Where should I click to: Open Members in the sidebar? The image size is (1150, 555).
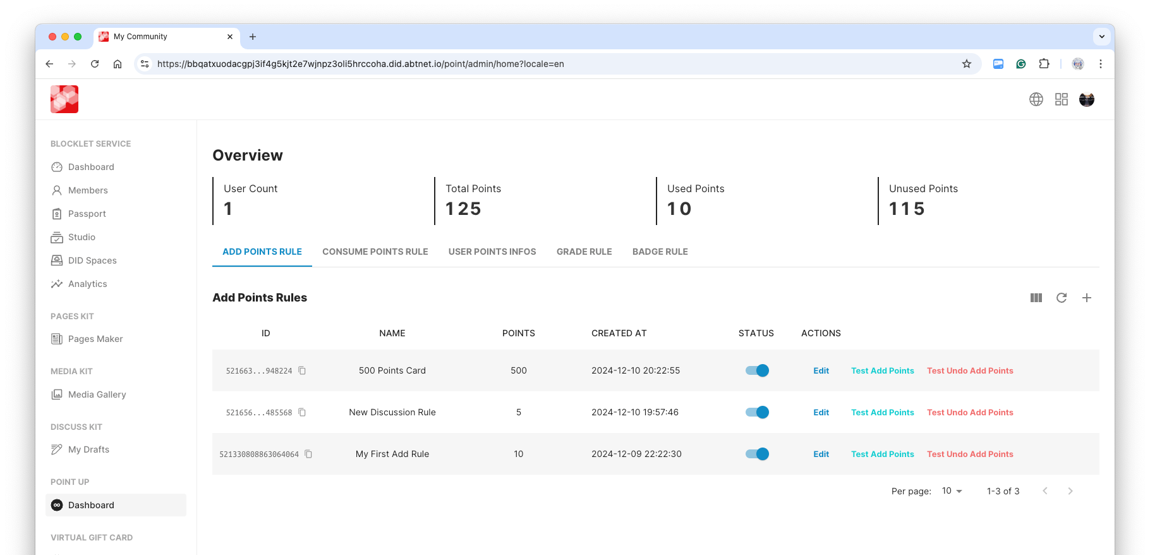(x=88, y=190)
